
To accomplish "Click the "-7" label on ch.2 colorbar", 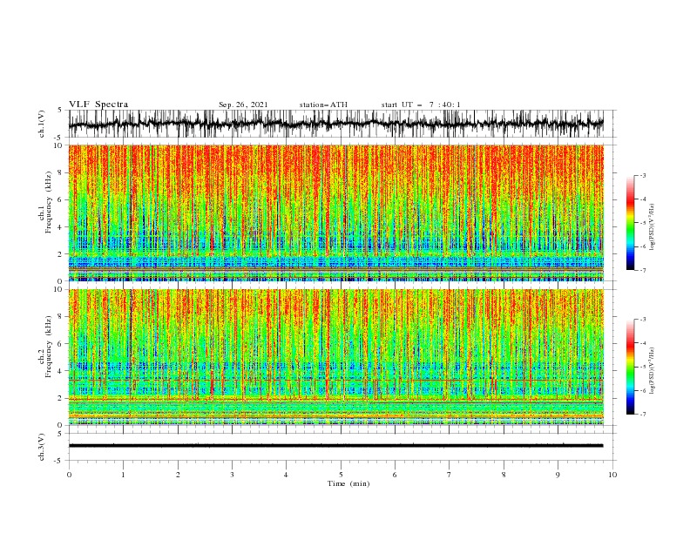I will 642,415.
